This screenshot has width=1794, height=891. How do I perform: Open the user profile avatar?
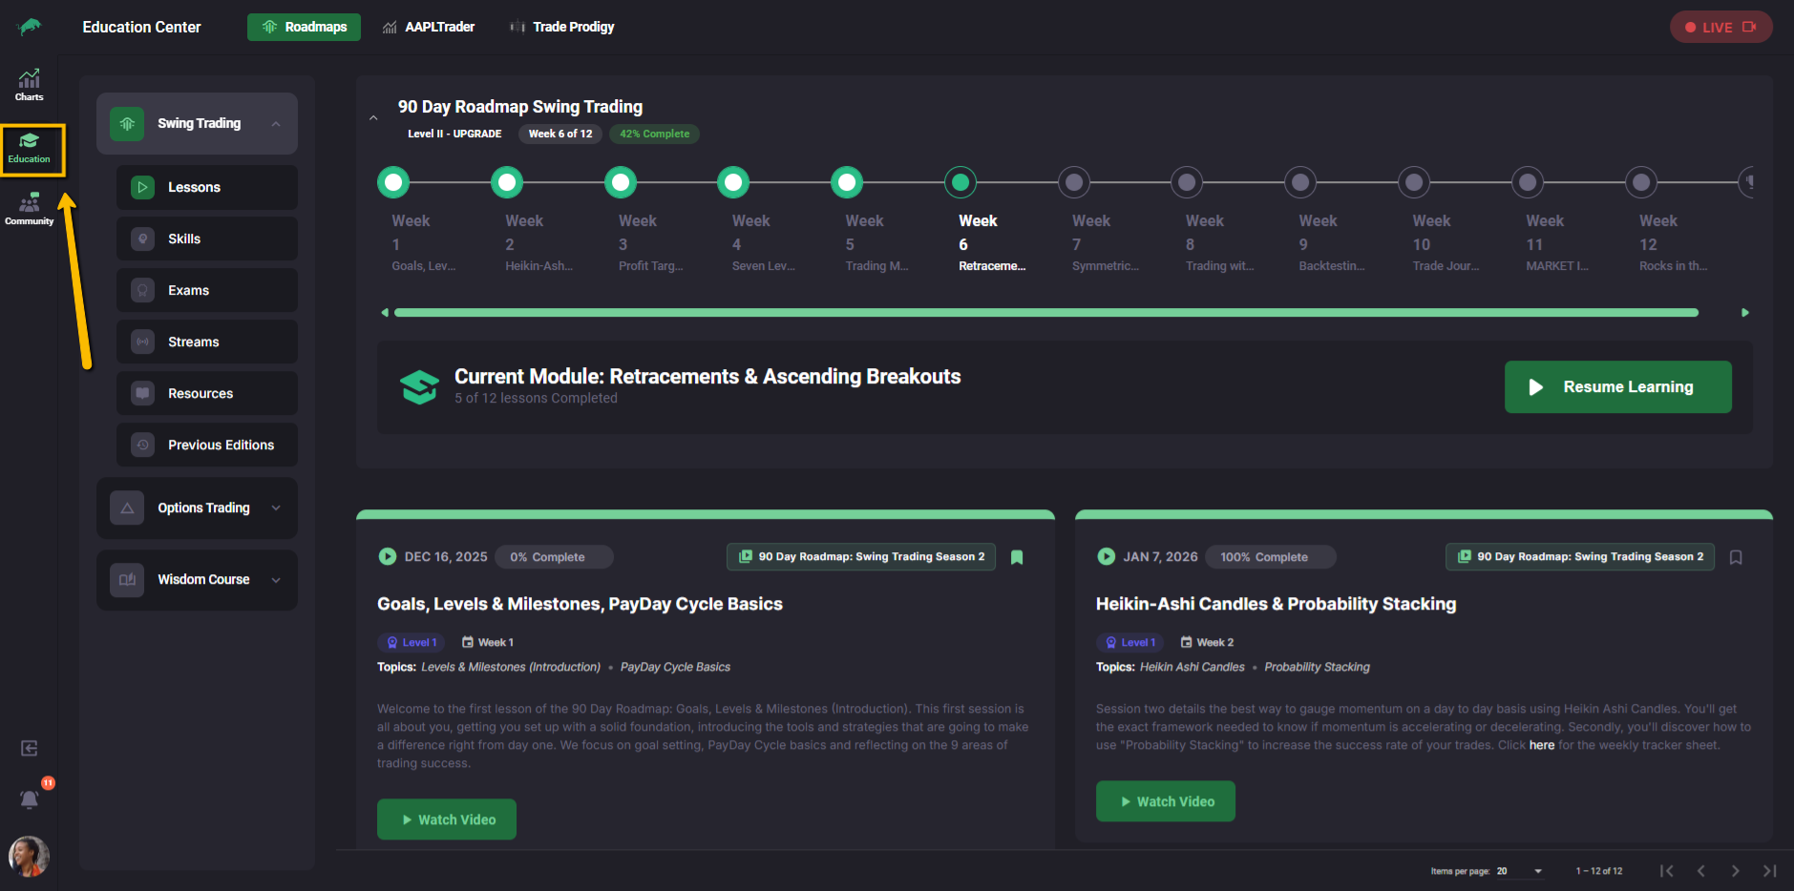click(29, 856)
